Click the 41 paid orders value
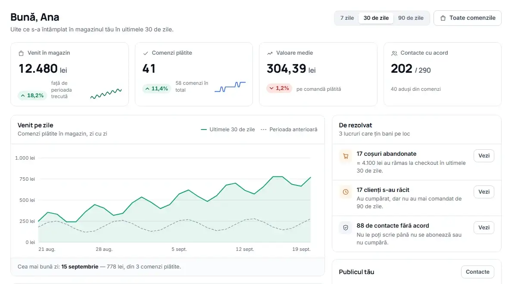This screenshot has width=512, height=284. tap(149, 69)
